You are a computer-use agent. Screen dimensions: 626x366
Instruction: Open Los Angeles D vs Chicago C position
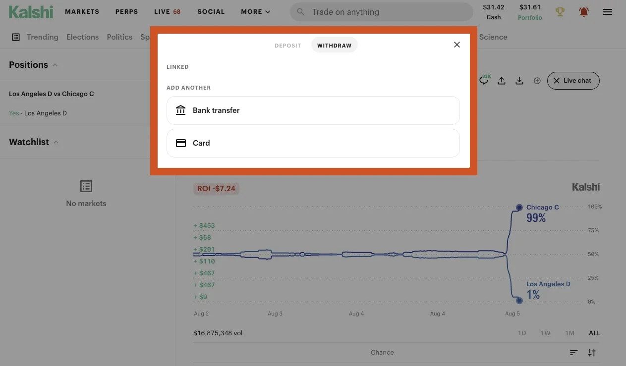52,94
